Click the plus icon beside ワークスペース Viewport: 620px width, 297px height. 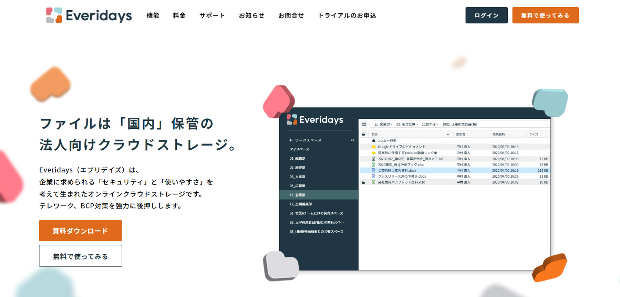[291, 140]
